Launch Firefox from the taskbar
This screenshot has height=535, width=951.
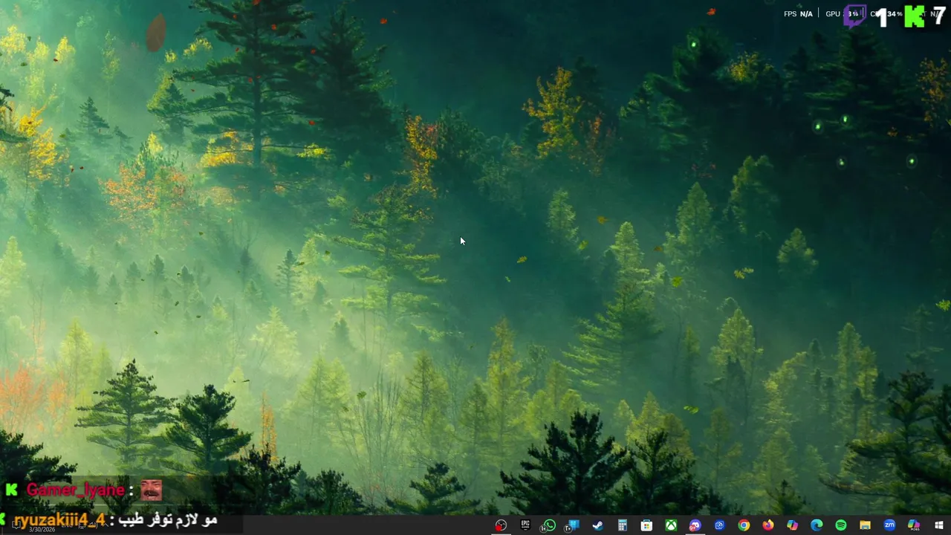767,525
